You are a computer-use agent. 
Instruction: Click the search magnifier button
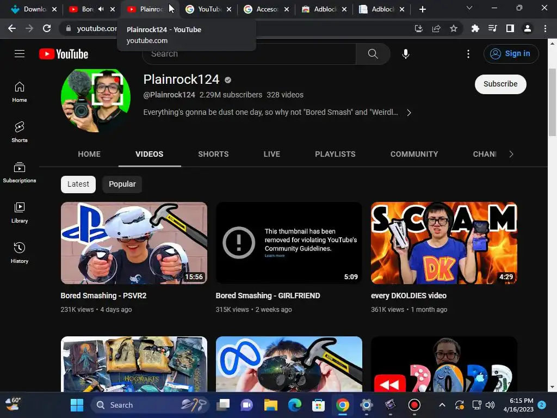click(x=373, y=54)
